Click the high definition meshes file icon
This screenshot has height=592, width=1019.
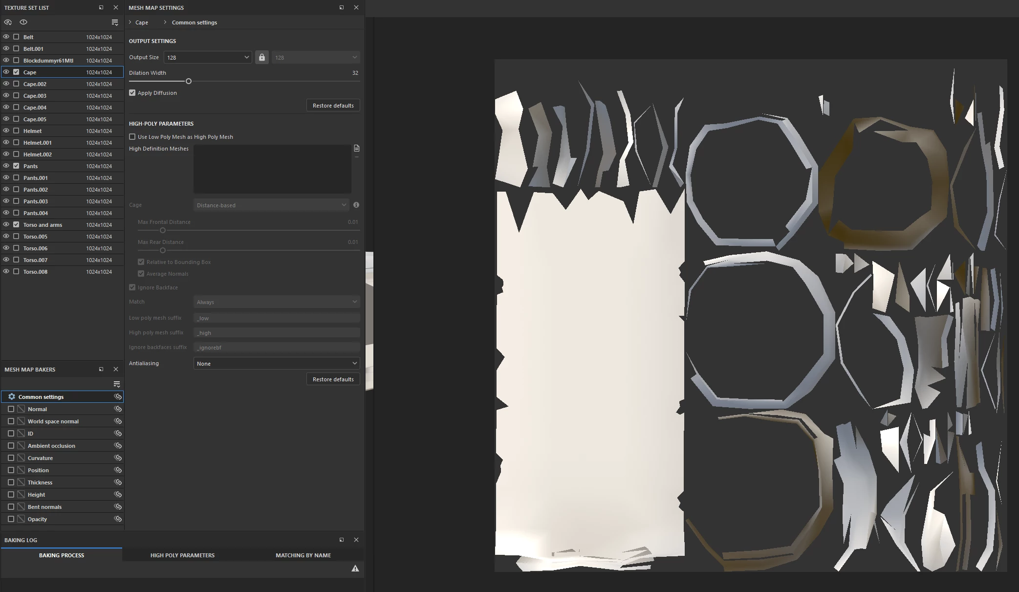(x=356, y=148)
